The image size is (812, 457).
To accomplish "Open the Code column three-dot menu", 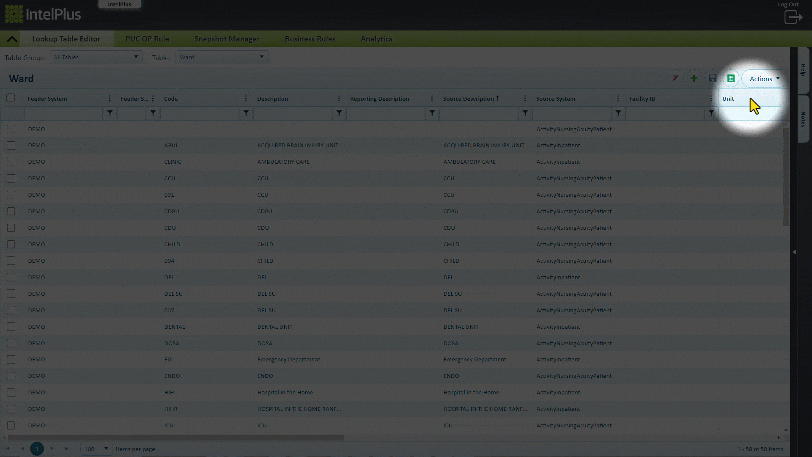I will [x=246, y=99].
